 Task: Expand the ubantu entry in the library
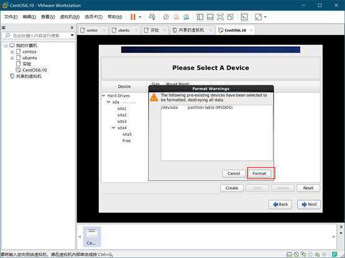point(12,58)
